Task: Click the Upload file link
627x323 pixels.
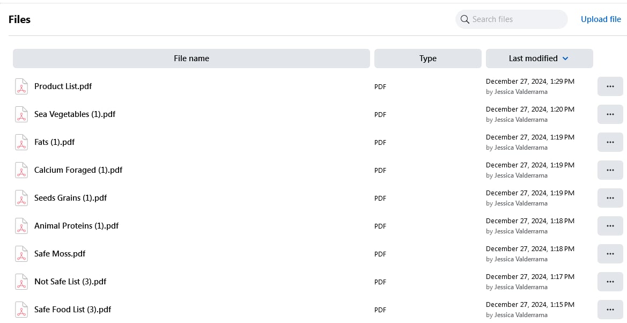Action: click(601, 19)
